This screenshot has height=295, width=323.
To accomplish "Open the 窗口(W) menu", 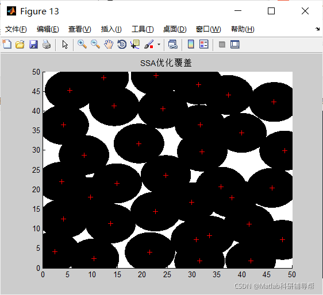I will [208, 29].
